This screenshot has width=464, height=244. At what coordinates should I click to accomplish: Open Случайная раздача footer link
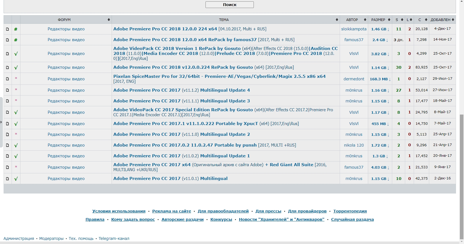click(x=352, y=219)
